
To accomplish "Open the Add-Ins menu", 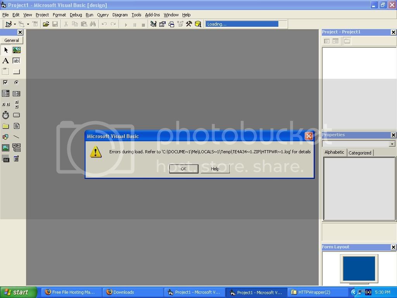I will (x=152, y=15).
